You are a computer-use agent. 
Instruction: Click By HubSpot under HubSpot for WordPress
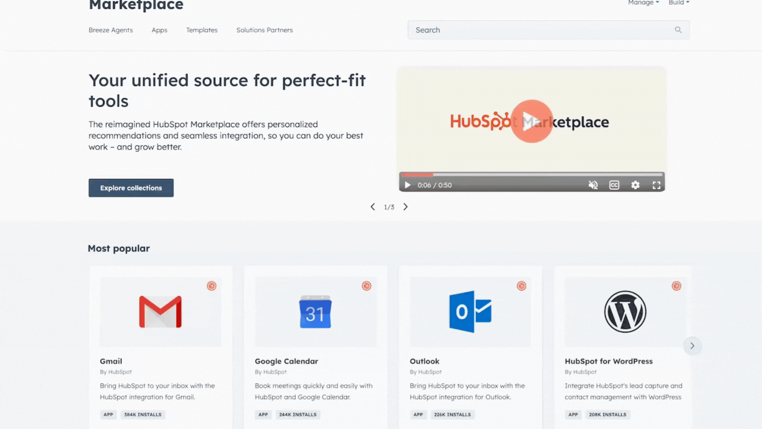click(x=581, y=372)
